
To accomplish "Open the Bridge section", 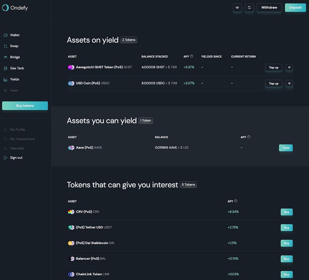I will (x=15, y=57).
